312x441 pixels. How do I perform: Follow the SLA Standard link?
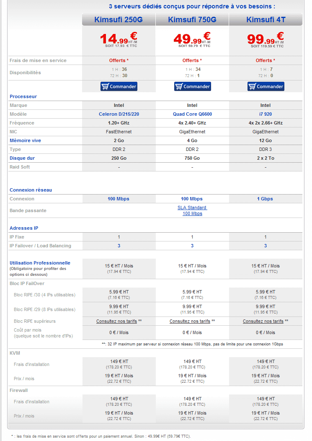coord(192,208)
